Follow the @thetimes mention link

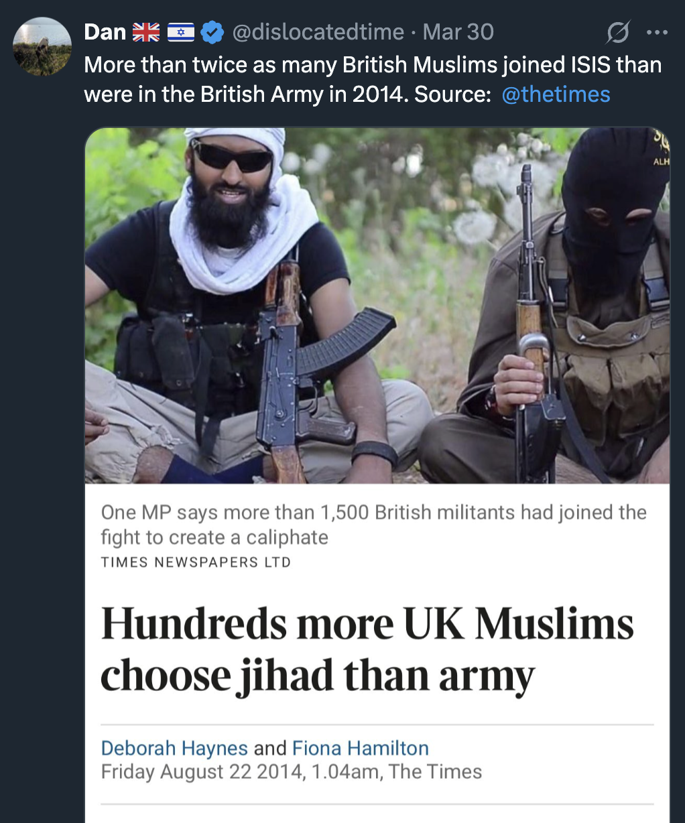point(556,94)
